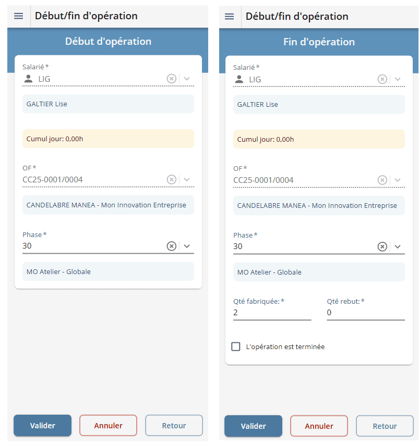The image size is (419, 446).
Task: Clear OF field in Début d'opération form
Action: tap(171, 180)
